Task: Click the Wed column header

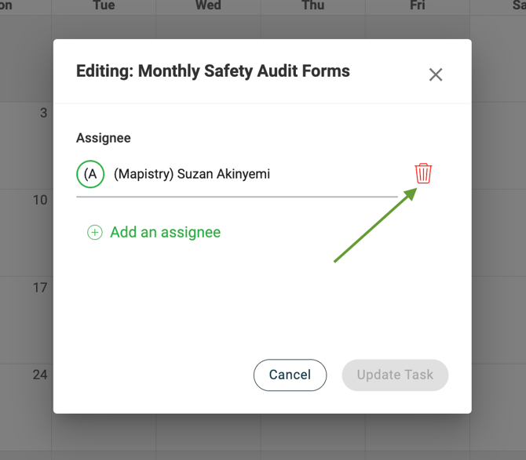Action: pos(208,5)
